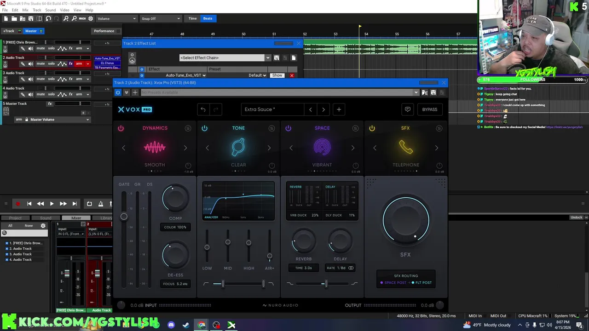Screen dimensions: 589x331
Task: Open the Xvox comment bubble icon
Action: 407,109
